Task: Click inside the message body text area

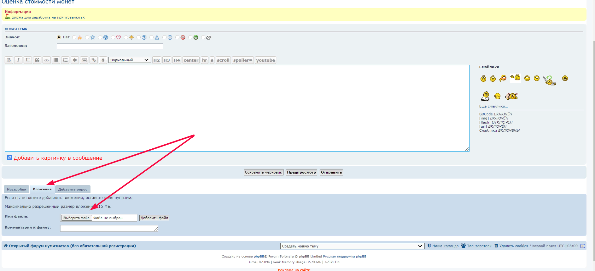Action: click(237, 108)
